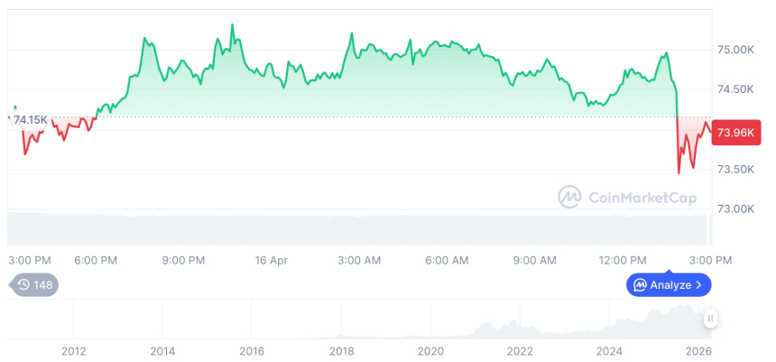Click the range handle on the history navigator

(x=711, y=319)
